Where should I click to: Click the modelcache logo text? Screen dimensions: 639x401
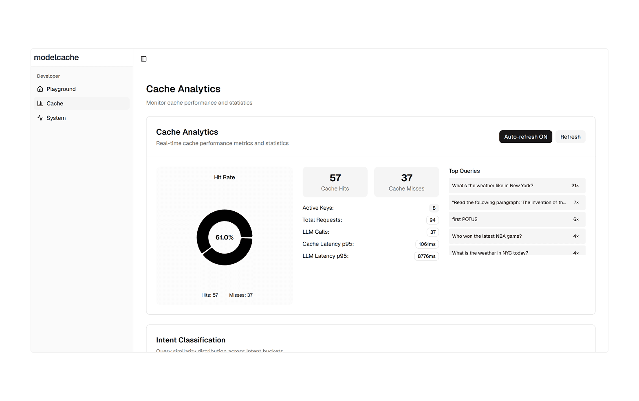(56, 57)
